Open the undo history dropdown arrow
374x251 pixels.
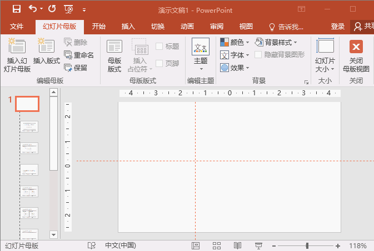[x=42, y=9]
